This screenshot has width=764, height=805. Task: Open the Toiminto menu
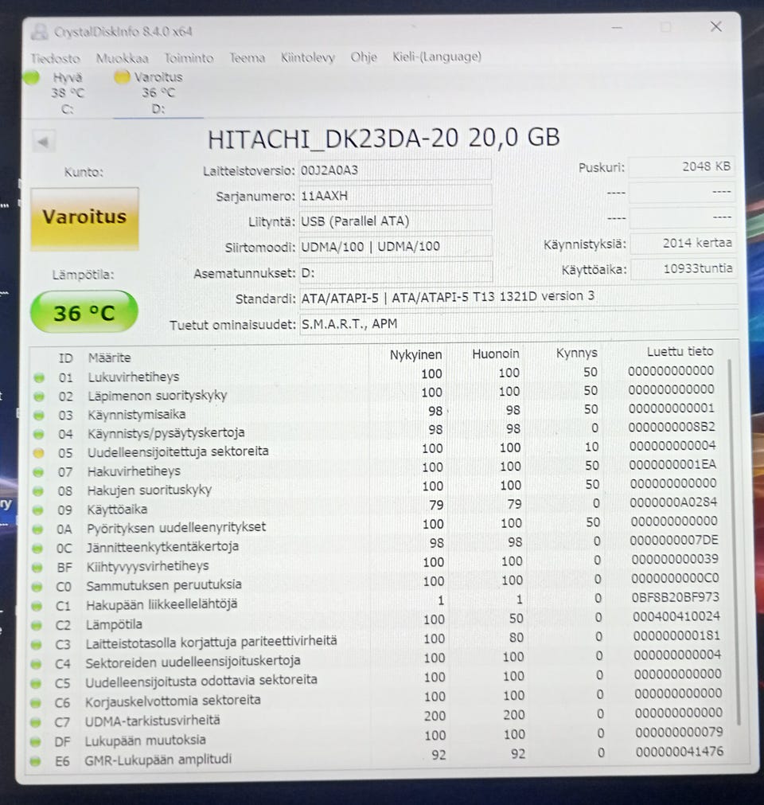(189, 58)
